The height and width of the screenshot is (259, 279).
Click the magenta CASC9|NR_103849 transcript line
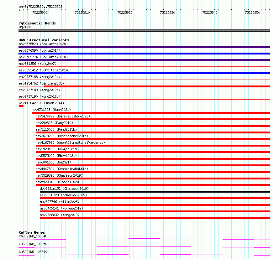pyautogui.click(x=144, y=255)
